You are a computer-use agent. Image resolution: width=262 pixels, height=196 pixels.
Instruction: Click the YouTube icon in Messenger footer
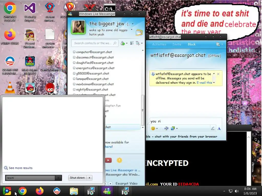pyautogui.click(x=108, y=160)
